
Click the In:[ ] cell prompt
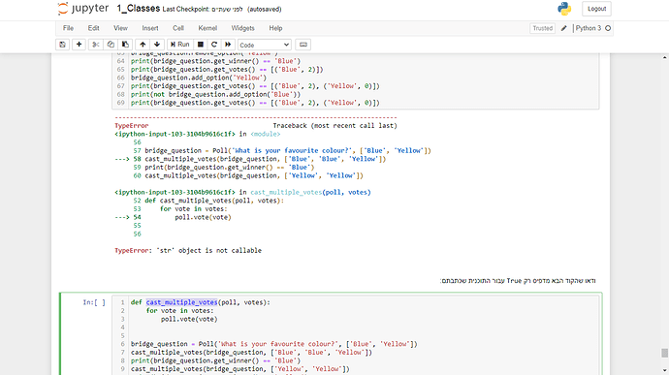coord(94,302)
